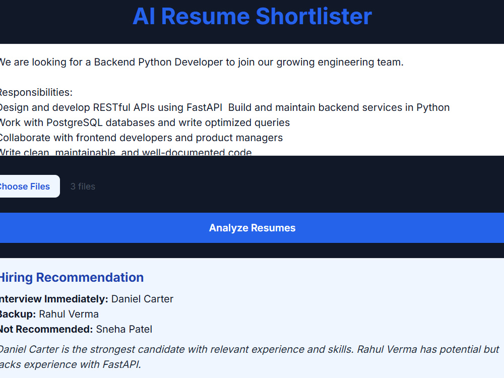The width and height of the screenshot is (504, 378).
Task: Click the Analyze Resumes button
Action: 252,228
